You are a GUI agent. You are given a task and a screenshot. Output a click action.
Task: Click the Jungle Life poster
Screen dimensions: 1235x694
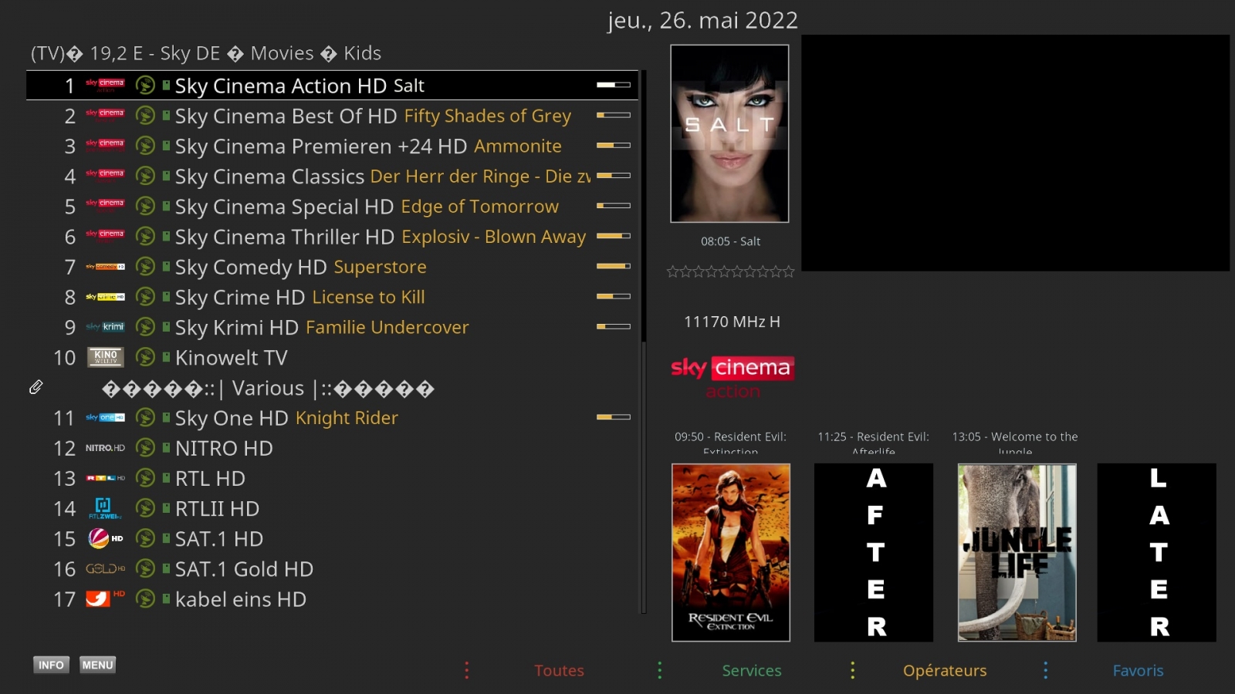[1017, 552]
